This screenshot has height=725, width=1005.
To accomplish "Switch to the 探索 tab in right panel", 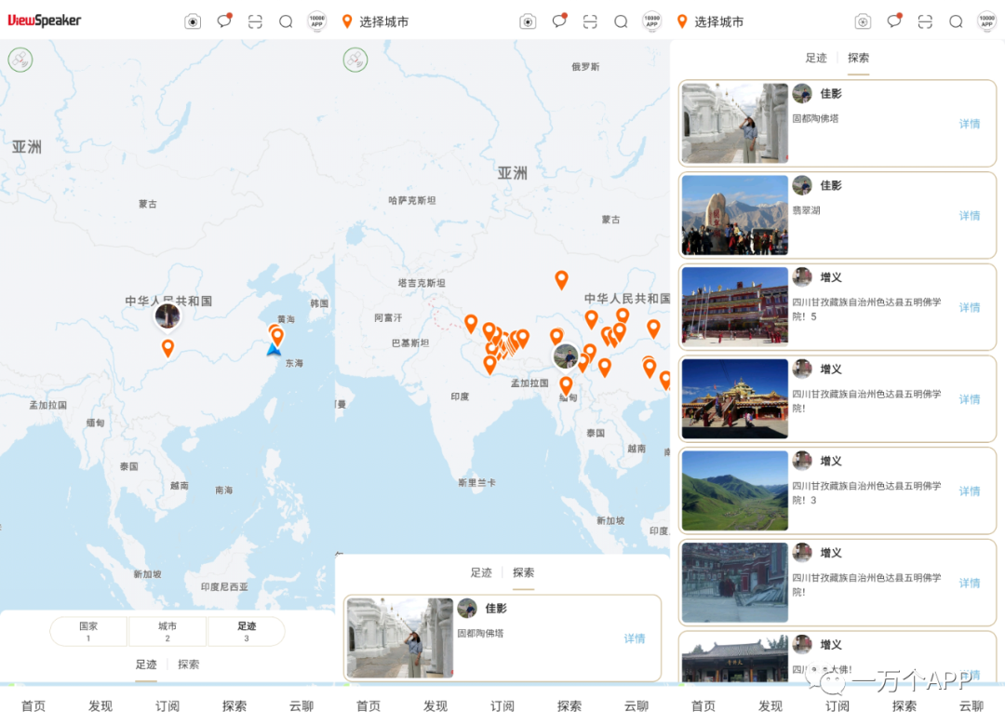I will [x=858, y=58].
